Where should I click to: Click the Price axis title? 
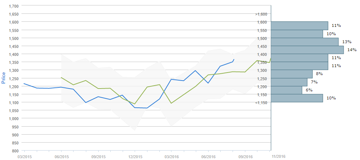coord(4,78)
